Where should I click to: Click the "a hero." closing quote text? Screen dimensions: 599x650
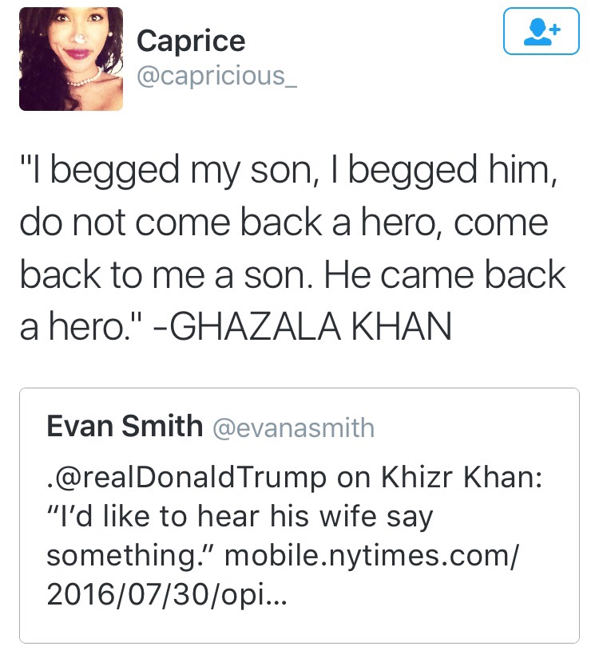click(x=78, y=327)
